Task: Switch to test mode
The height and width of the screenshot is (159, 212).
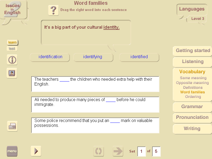Action: (x=12, y=49)
